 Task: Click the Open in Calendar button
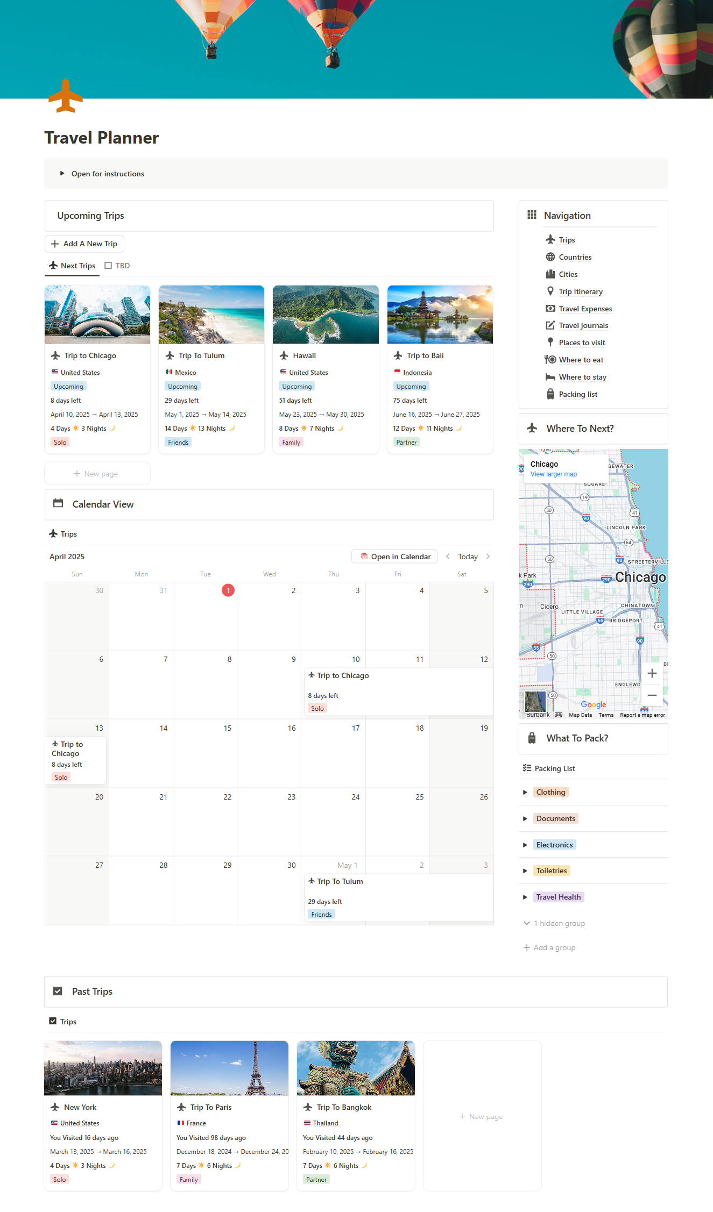pos(394,557)
